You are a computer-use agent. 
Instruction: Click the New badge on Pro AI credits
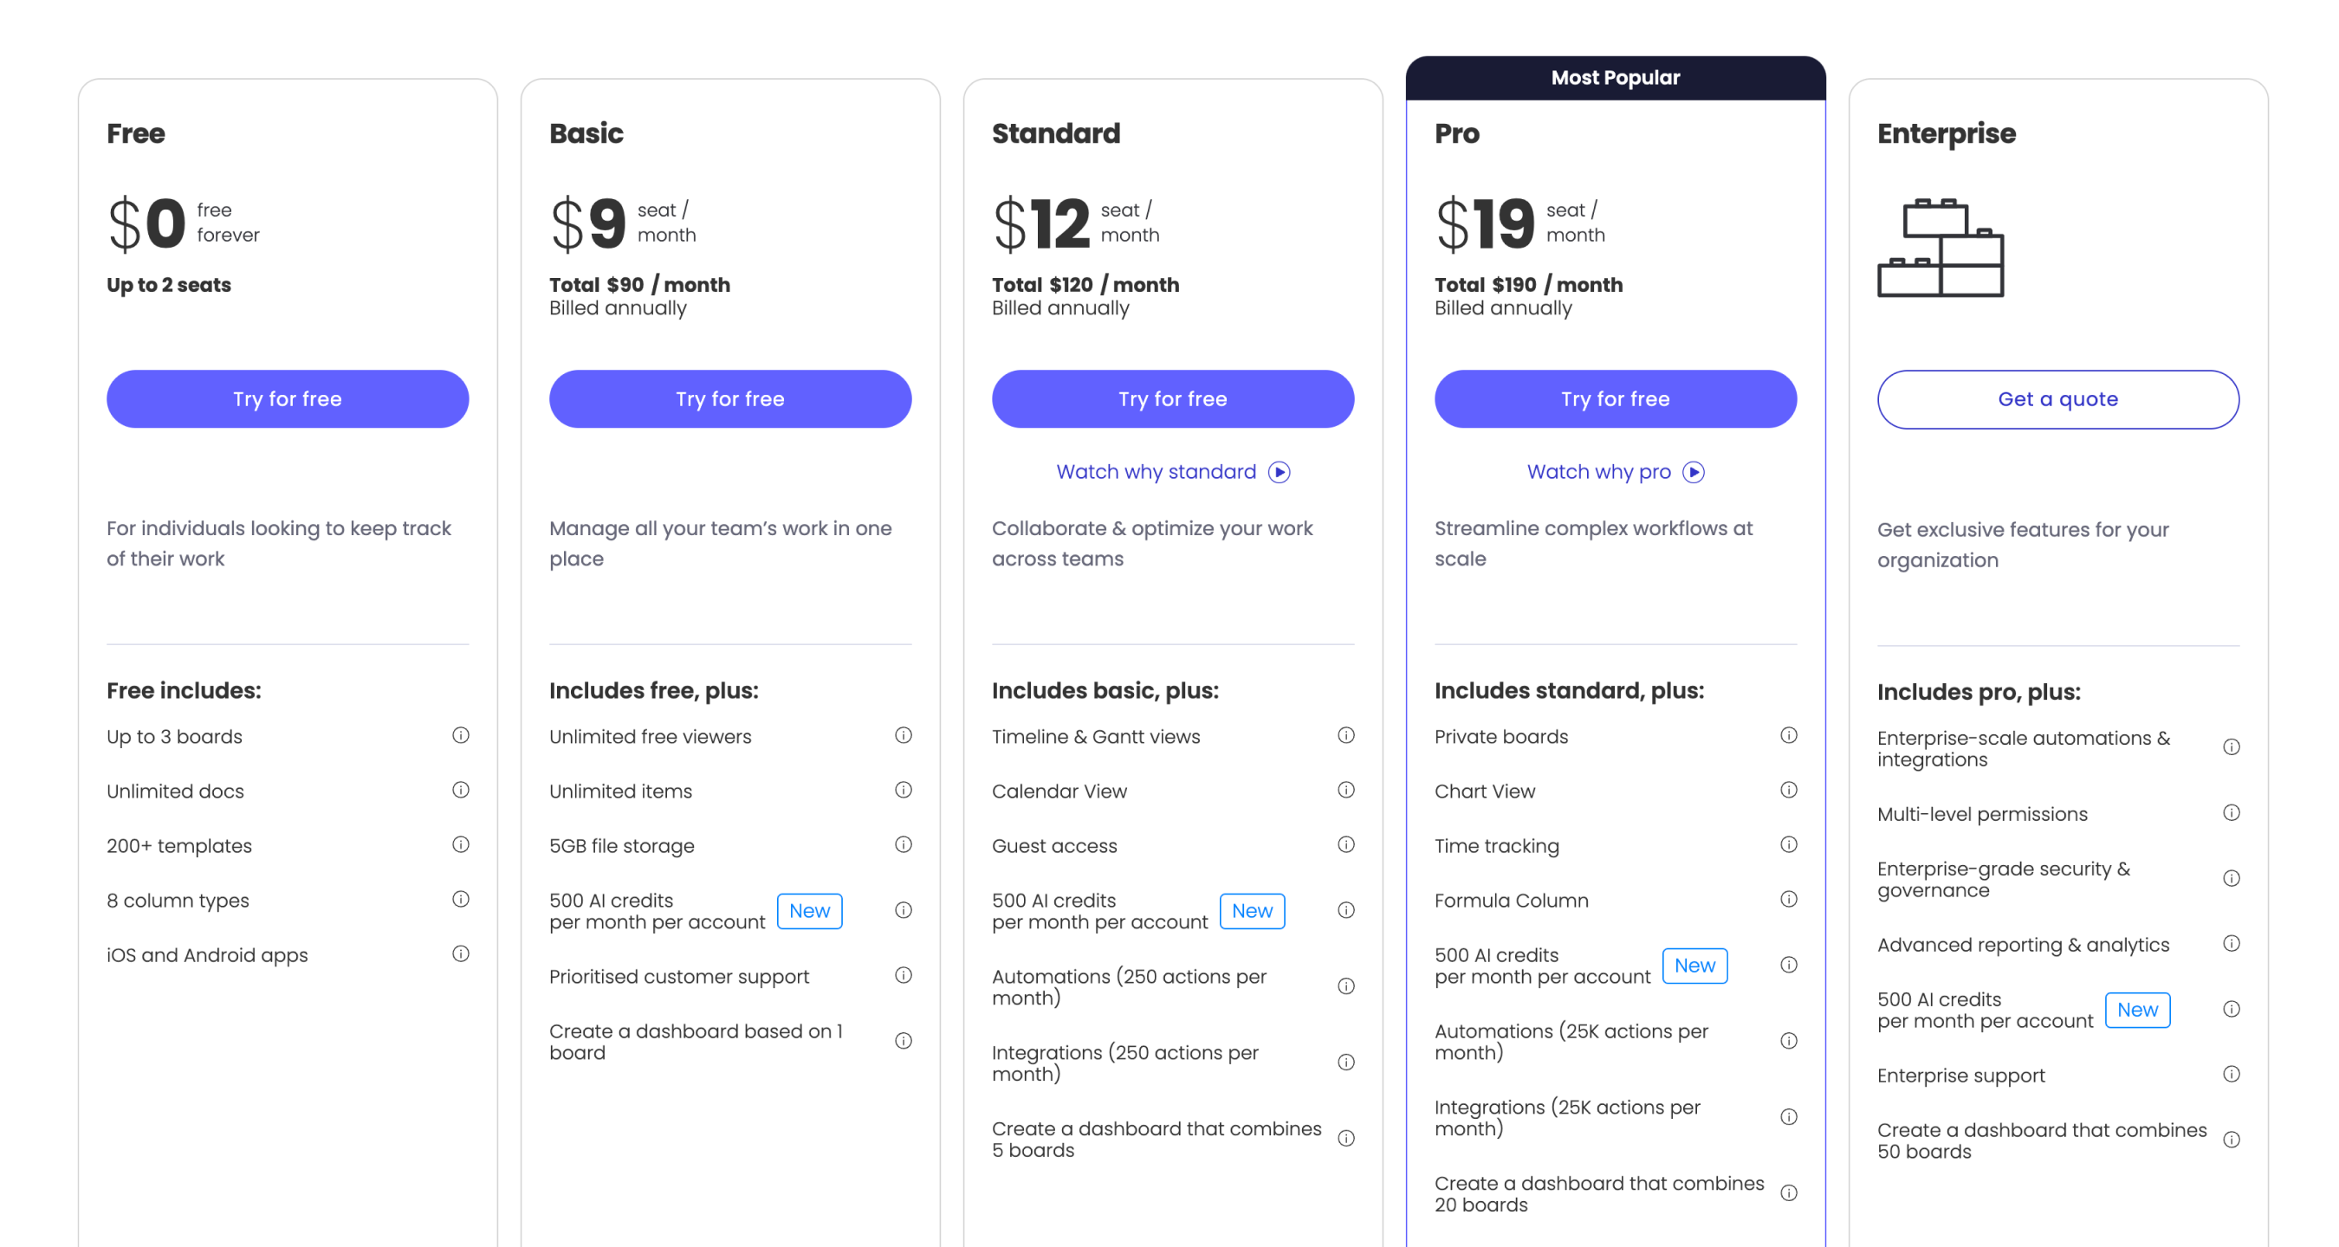coord(1694,965)
